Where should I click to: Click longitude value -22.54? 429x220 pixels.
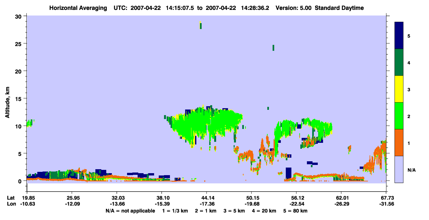tap(296, 204)
